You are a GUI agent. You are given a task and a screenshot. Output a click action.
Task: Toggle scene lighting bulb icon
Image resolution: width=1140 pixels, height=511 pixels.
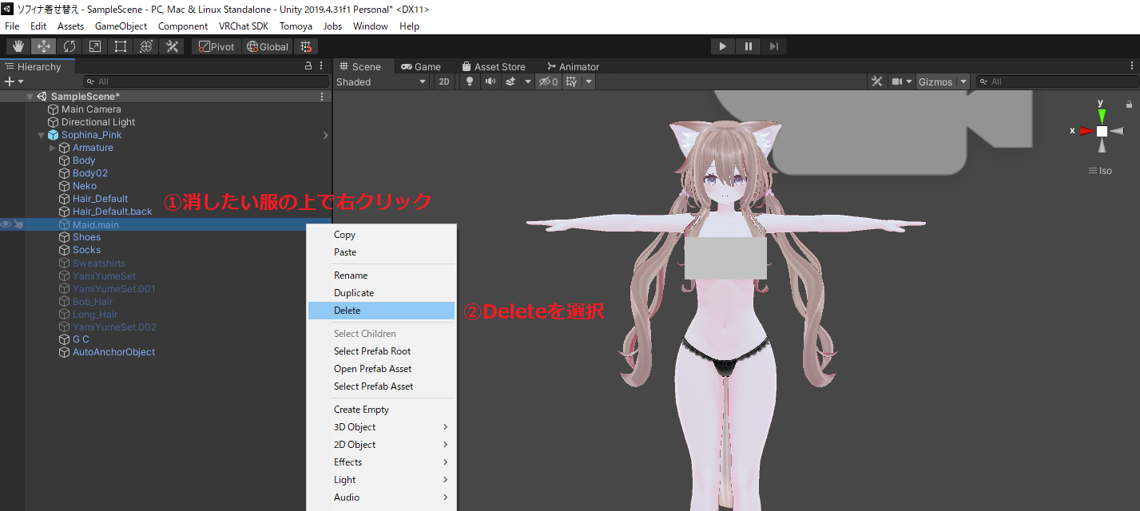[x=470, y=81]
